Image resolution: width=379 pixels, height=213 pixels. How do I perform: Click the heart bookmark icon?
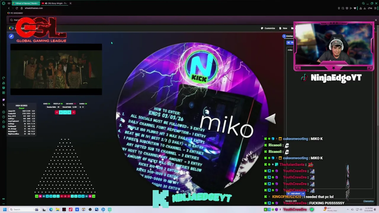[x=355, y=8]
